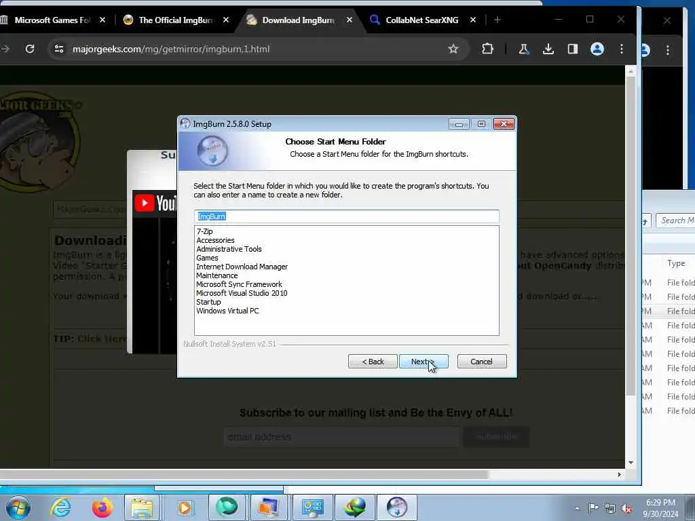695x521 pixels.
Task: Open a new browser tab
Action: [x=497, y=20]
